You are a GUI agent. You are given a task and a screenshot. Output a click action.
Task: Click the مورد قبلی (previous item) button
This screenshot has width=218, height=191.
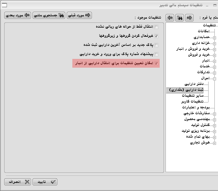(x=79, y=15)
